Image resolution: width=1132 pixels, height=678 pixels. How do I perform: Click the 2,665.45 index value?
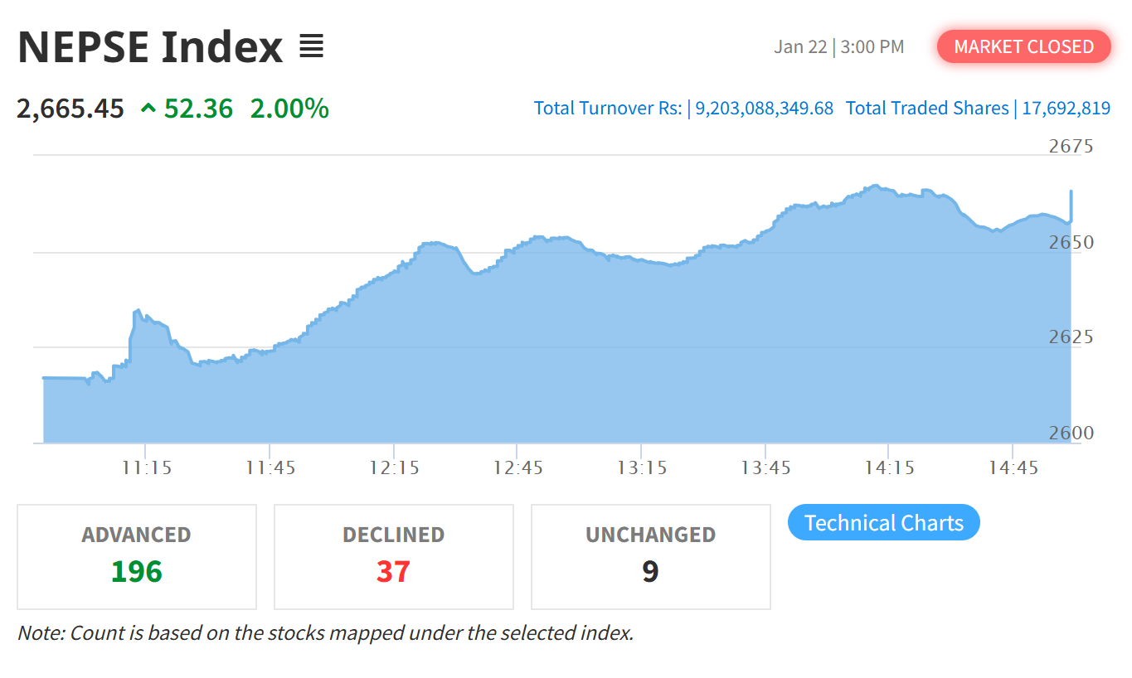(x=70, y=108)
